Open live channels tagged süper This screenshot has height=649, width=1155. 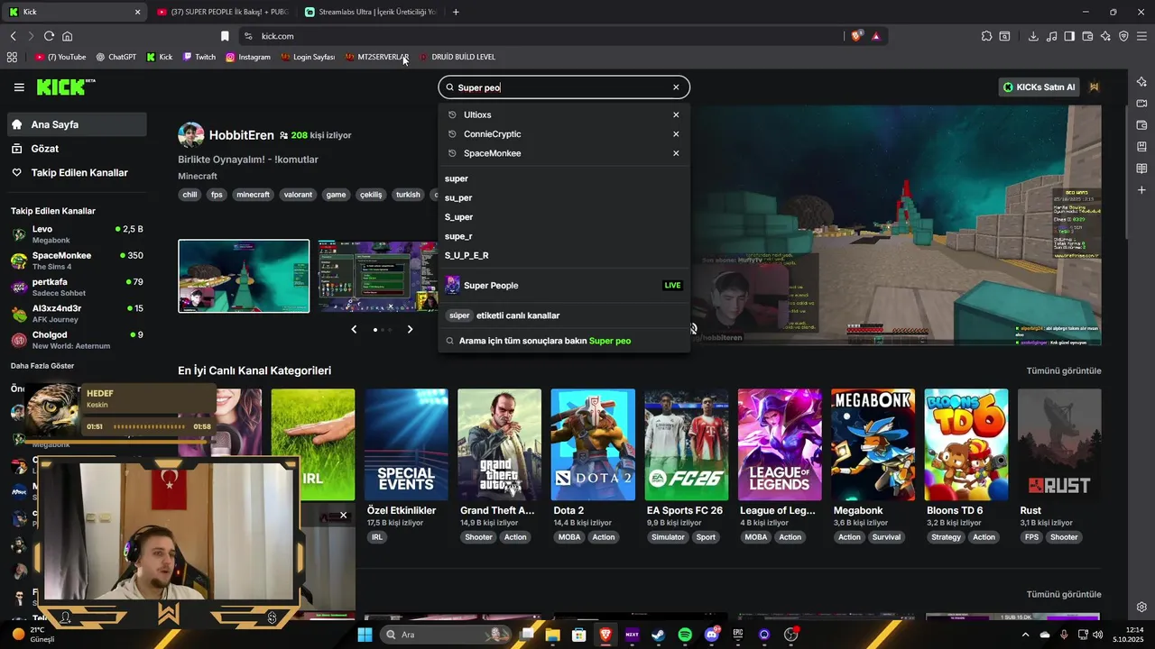point(504,315)
